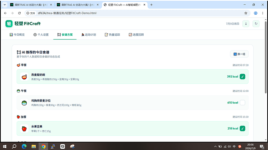Screen dimensions: 268x150
Task: Click the Chrome taskbar icon
Action: [43, 147]
